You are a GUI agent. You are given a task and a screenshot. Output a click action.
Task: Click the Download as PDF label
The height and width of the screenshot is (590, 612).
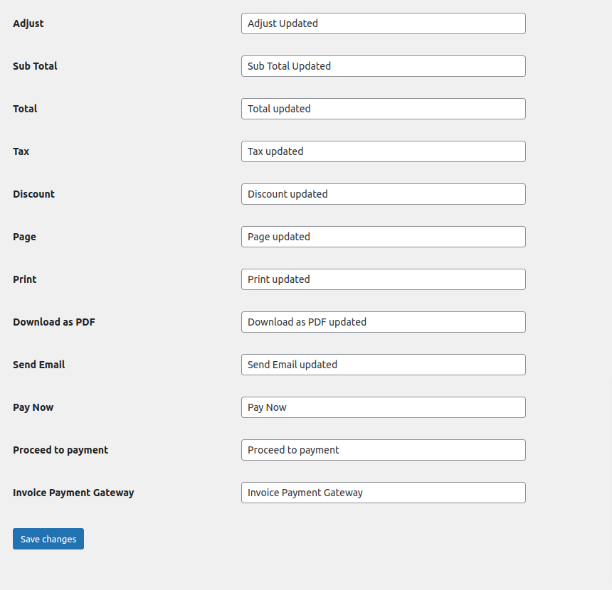(x=54, y=322)
